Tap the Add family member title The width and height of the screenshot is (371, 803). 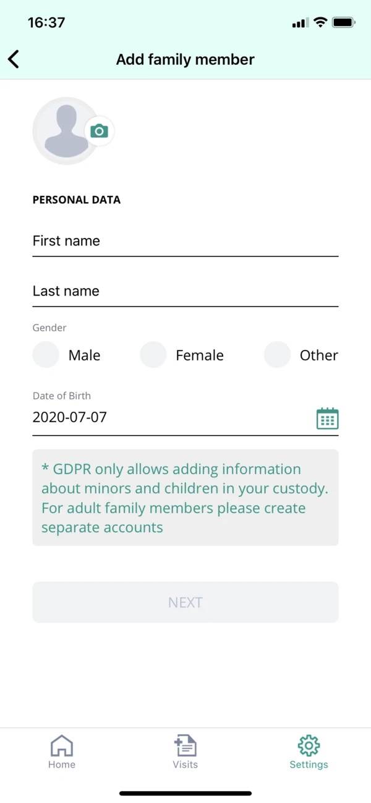pyautogui.click(x=185, y=59)
